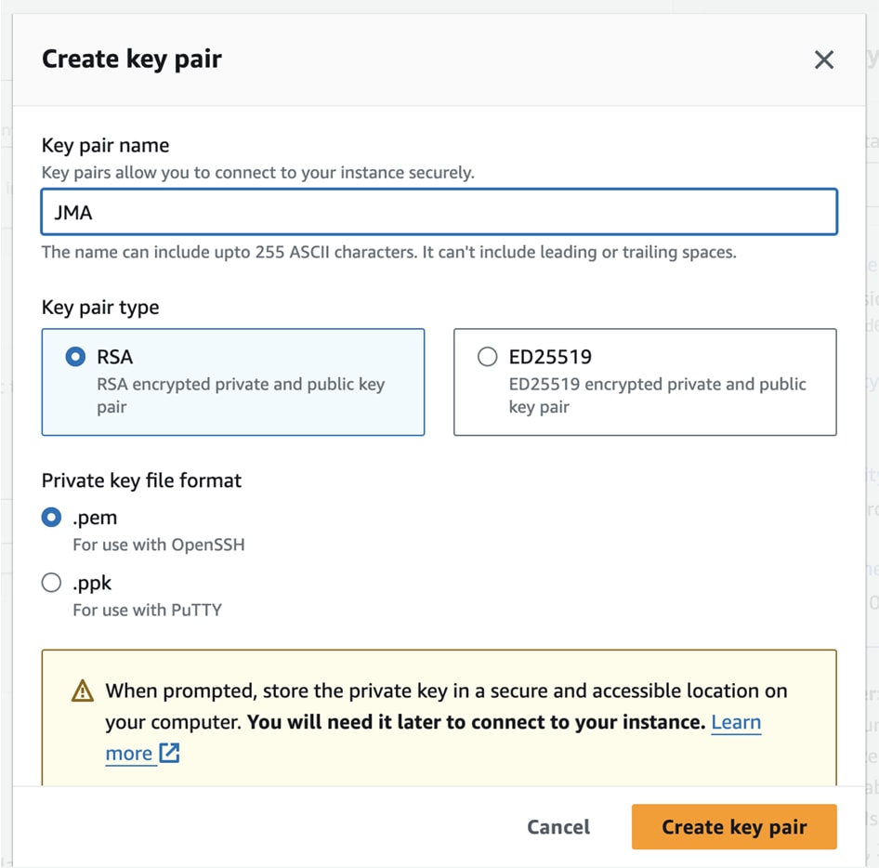The image size is (879, 868).
Task: Cancel the key pair creation
Action: tap(558, 826)
